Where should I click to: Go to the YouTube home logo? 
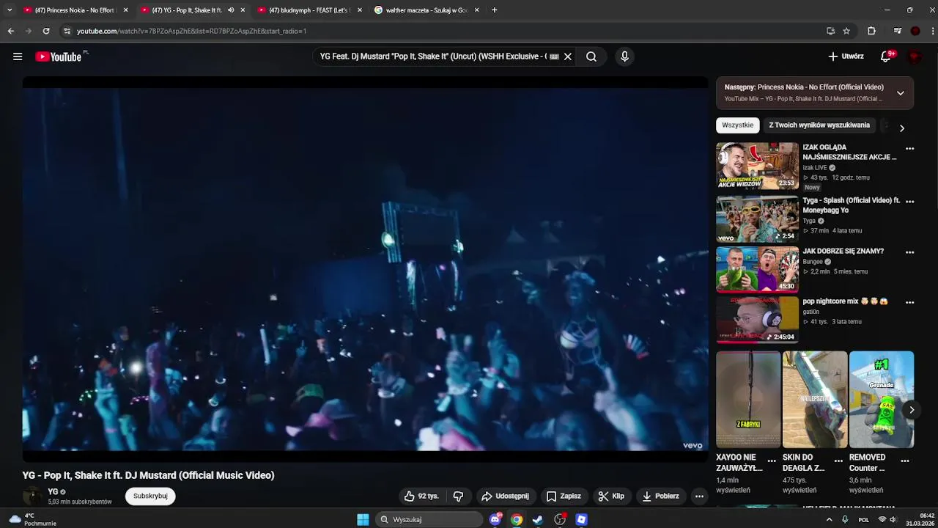point(58,56)
